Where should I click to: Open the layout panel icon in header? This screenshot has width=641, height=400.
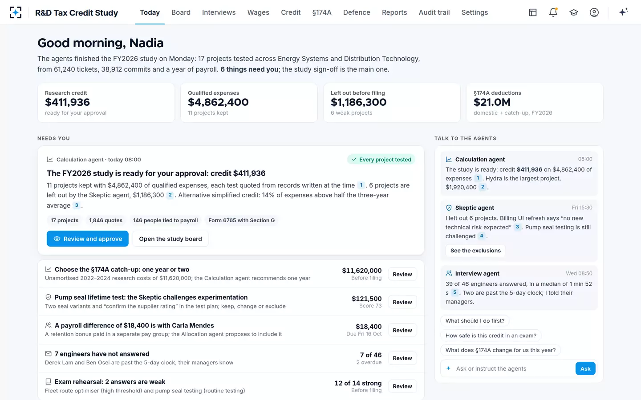click(533, 12)
